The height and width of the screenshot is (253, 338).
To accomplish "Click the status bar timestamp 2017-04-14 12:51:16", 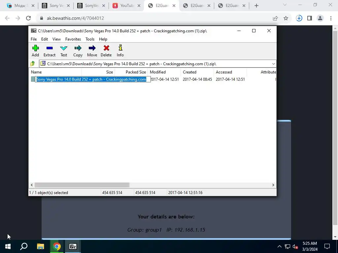I will (x=186, y=193).
